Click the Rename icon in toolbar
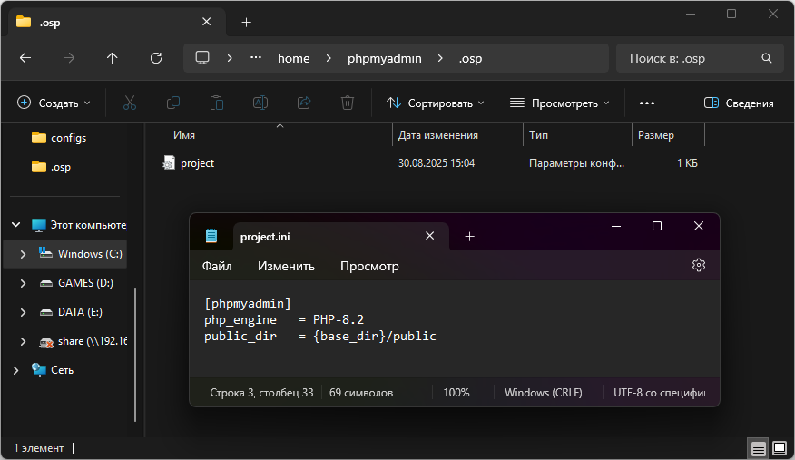 tap(260, 103)
